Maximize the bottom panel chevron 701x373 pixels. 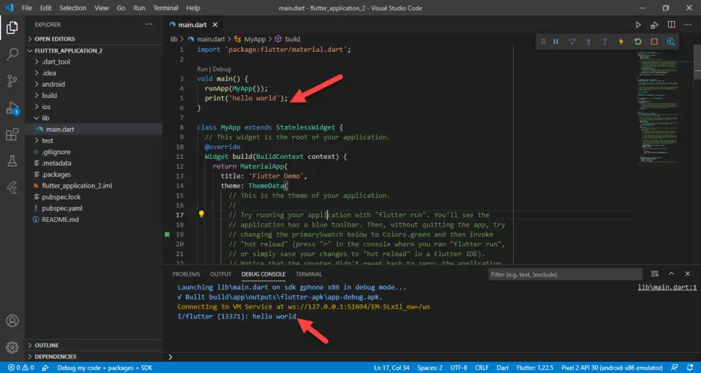671,274
